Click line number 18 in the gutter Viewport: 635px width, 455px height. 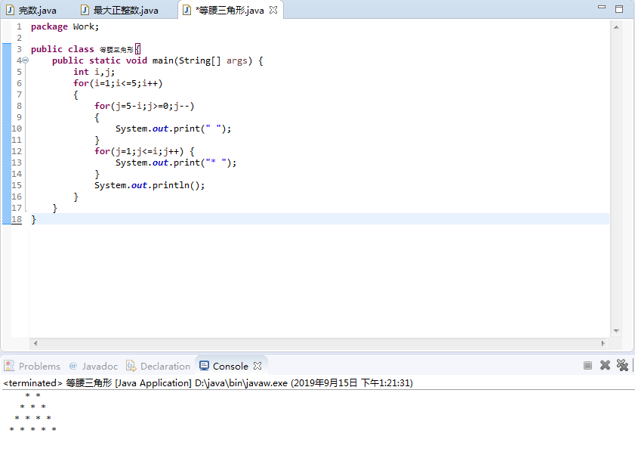(x=17, y=219)
